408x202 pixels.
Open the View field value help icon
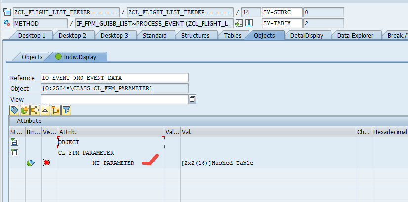click(192, 99)
